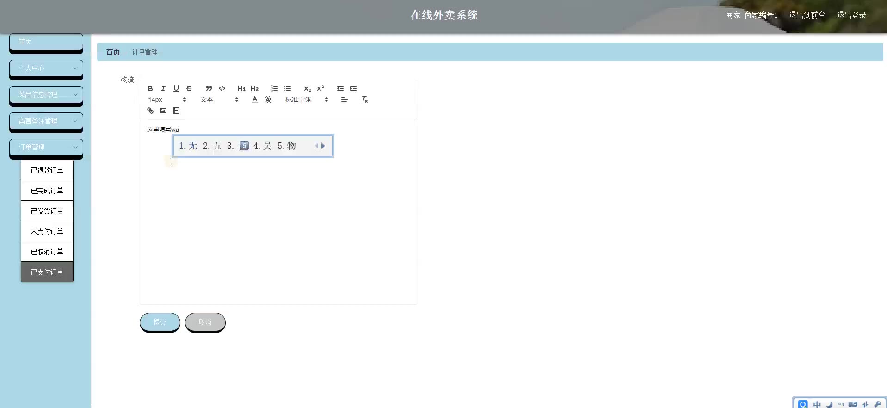Image resolution: width=887 pixels, height=408 pixels.
Task: Open the 已取消订单 submenu item
Action: coord(47,252)
